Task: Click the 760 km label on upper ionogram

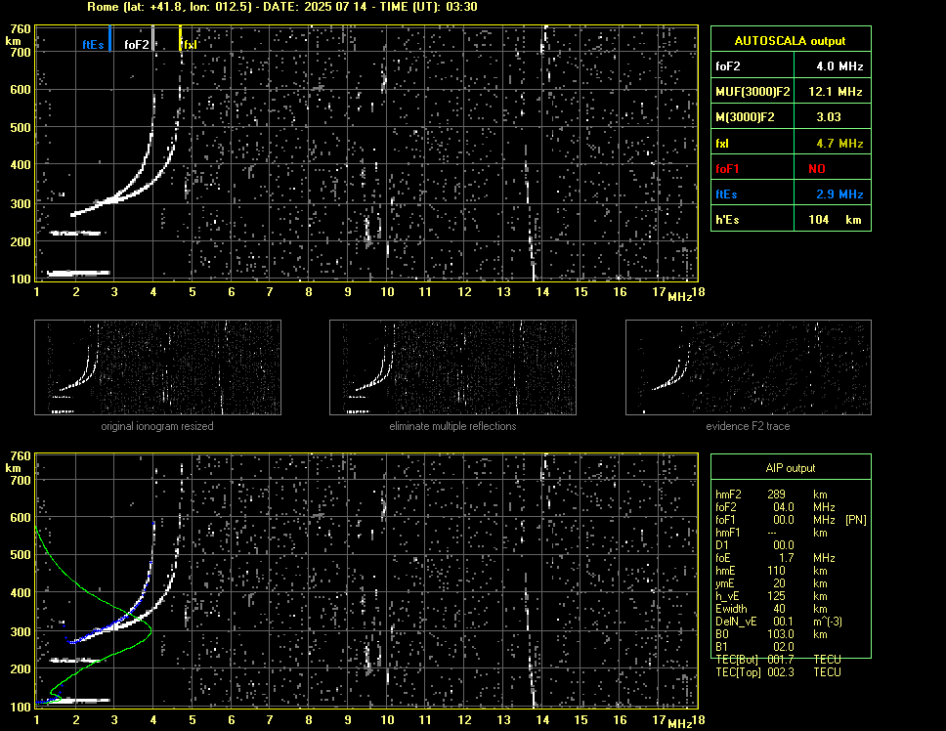Action: (21, 29)
